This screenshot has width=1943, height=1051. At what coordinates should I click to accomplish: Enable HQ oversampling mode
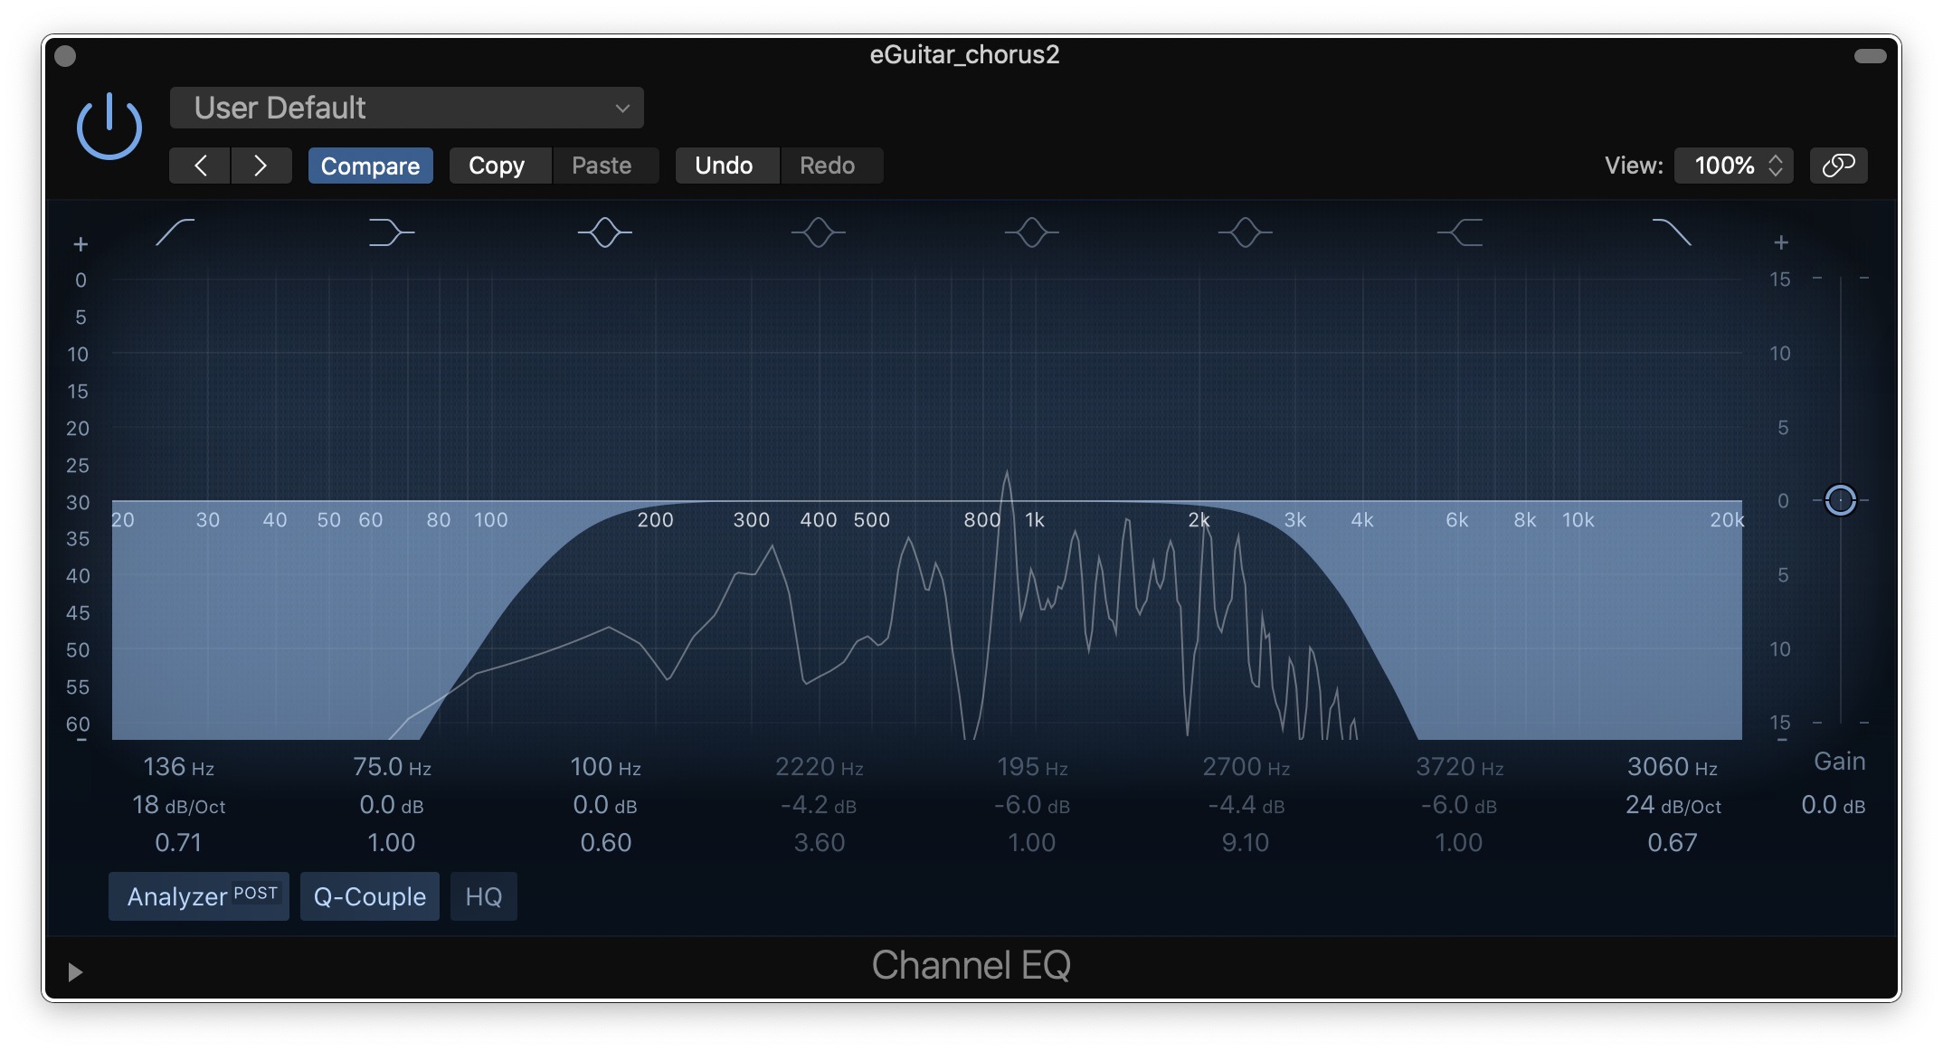[x=483, y=896]
